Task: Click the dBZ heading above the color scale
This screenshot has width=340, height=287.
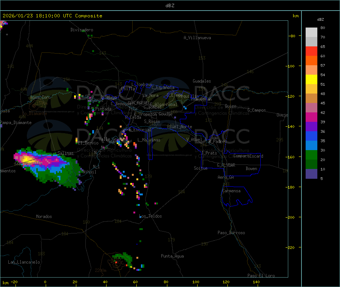Action: tap(320, 20)
